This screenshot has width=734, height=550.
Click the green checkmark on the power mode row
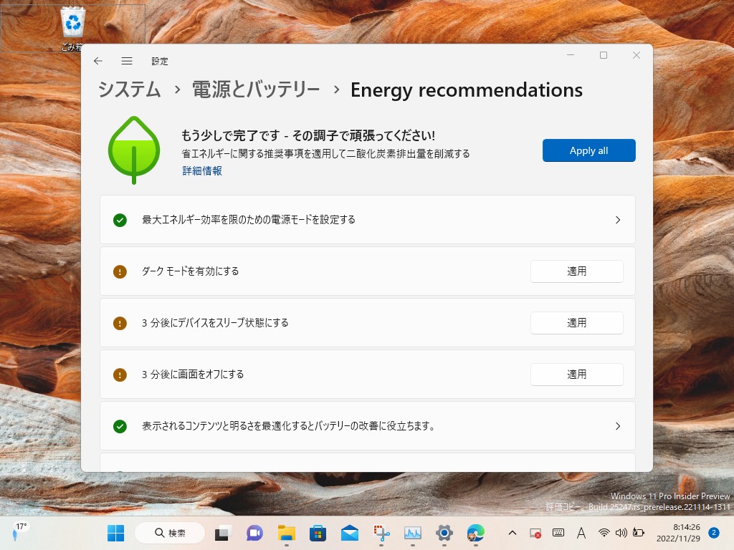click(x=120, y=220)
